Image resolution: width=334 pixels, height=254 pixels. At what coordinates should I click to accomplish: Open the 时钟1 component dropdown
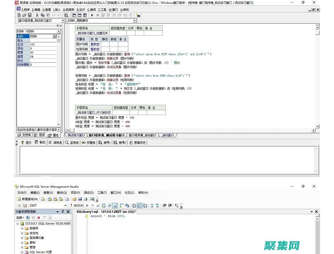coord(59,31)
